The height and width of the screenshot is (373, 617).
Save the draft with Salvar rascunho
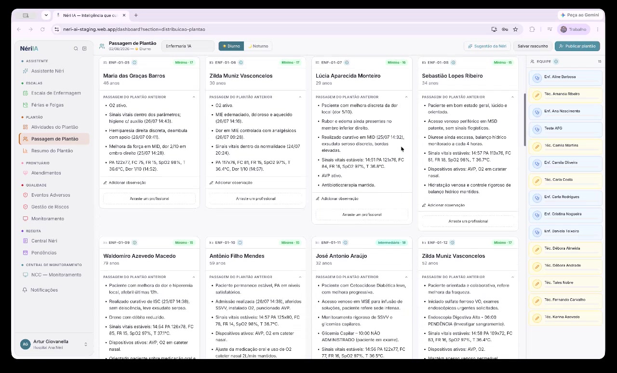[533, 46]
